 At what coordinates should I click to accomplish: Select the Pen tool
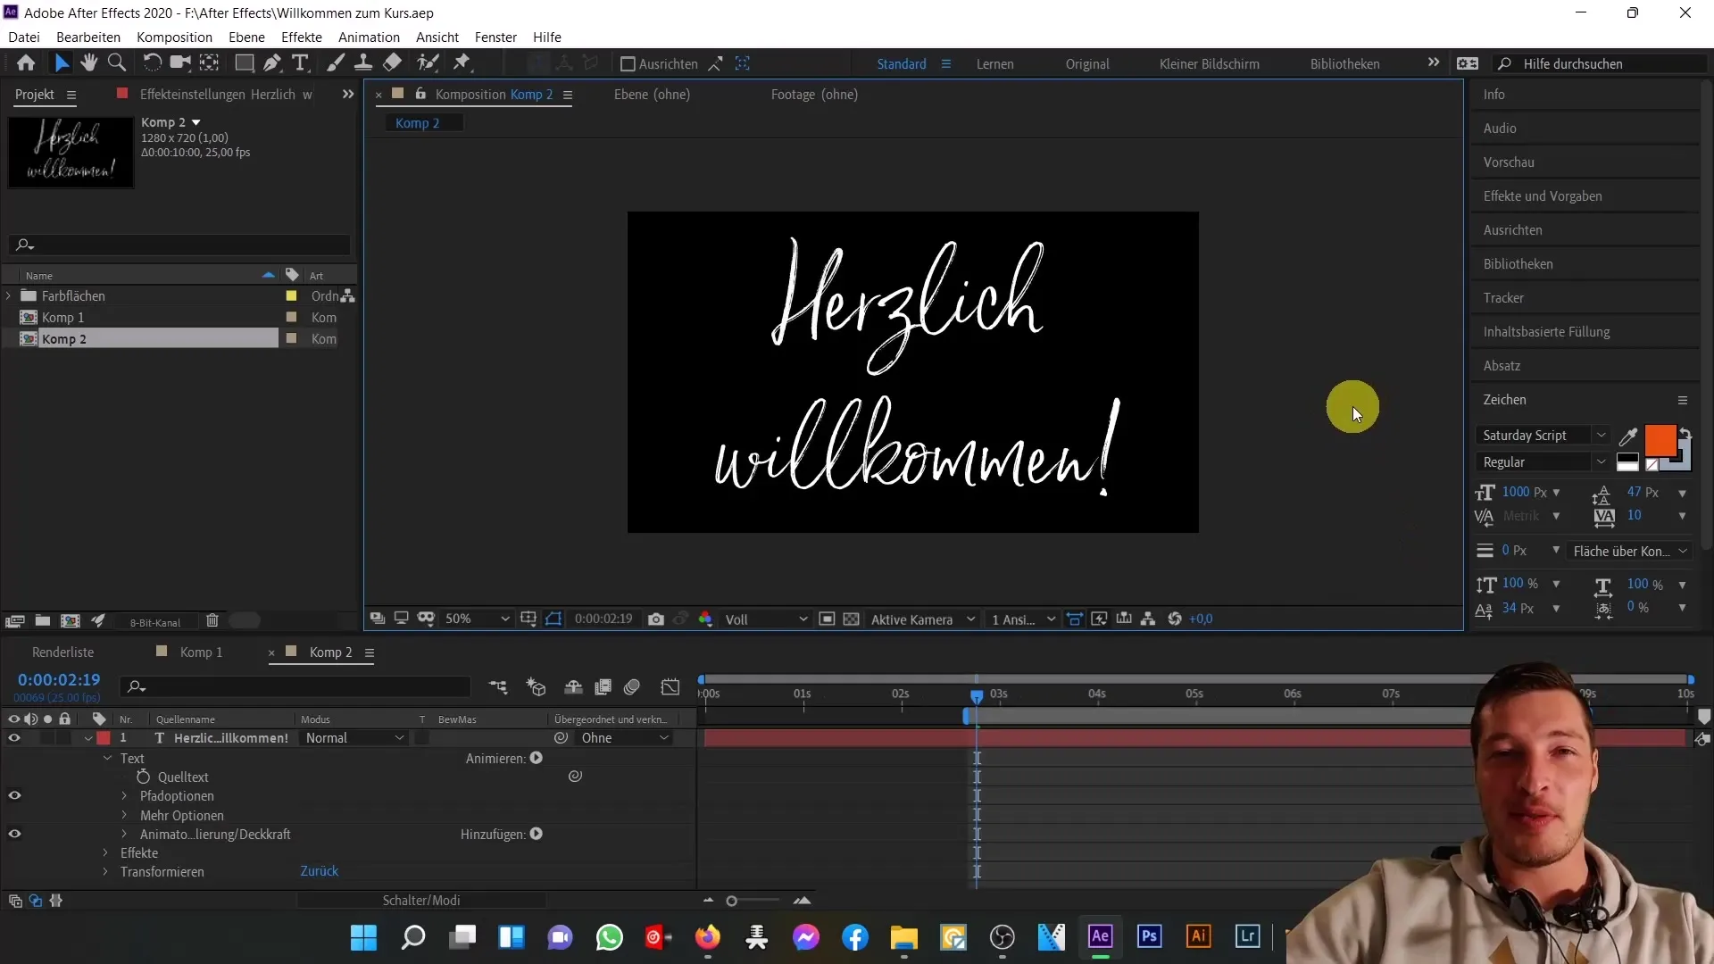[272, 62]
